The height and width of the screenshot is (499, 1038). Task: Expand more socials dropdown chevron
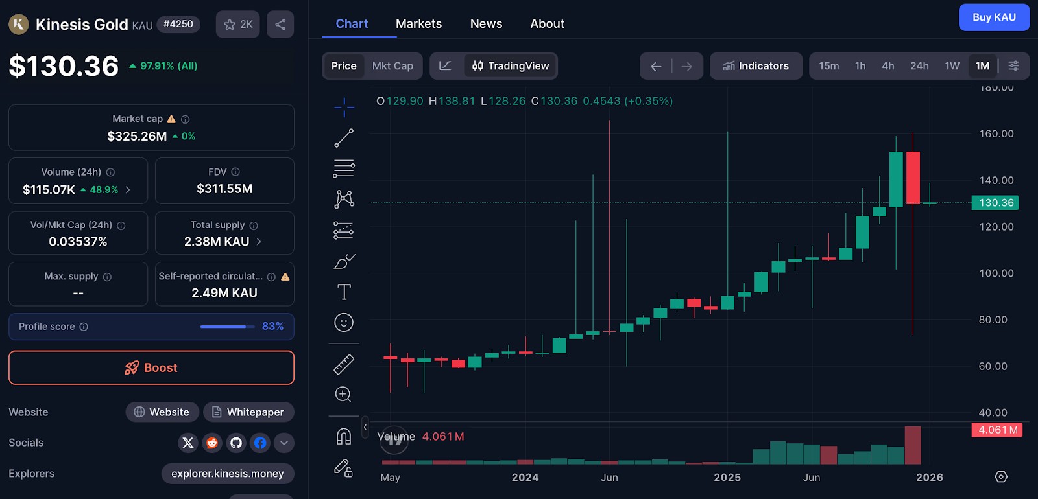coord(284,443)
